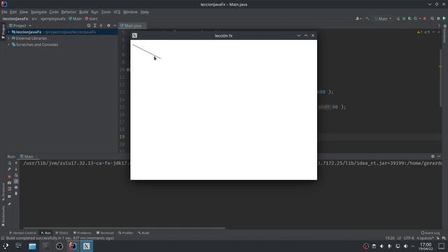The image size is (448, 252).
Task: Open the lección fx window menu icon
Action: 134,36
